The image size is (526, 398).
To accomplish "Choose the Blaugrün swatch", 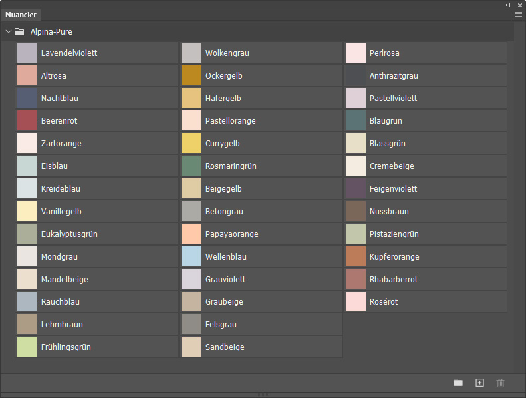I will [356, 120].
